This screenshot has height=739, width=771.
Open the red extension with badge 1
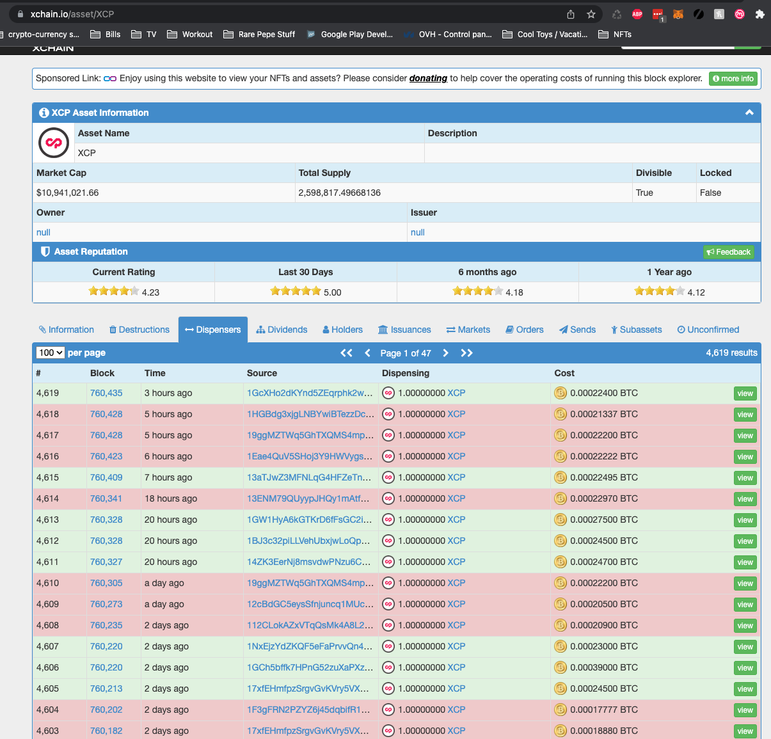pyautogui.click(x=658, y=14)
